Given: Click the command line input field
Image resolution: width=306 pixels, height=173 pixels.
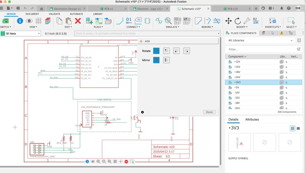Looking at the screenshot, I should point(147,34).
